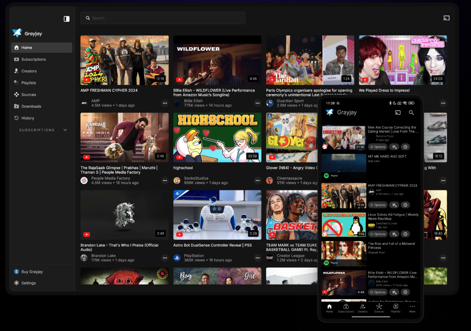
Task: Tap watch later clock for phone WILDFLOWER video
Action: 405,292
